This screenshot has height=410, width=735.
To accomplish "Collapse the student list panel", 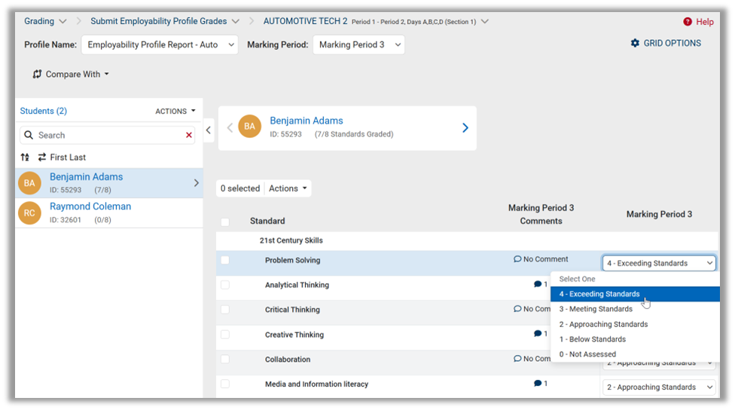I will pos(209,130).
